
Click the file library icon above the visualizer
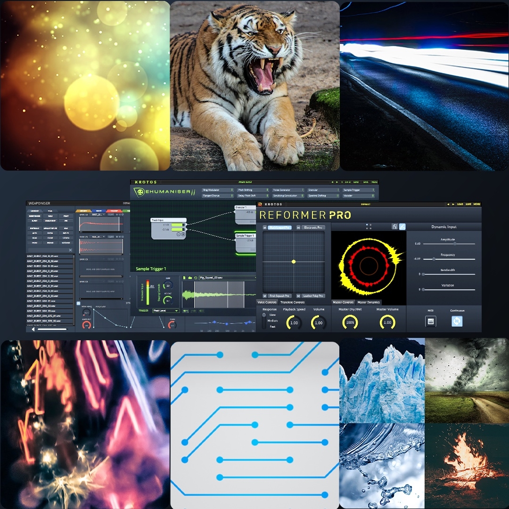pyautogui.click(x=394, y=227)
